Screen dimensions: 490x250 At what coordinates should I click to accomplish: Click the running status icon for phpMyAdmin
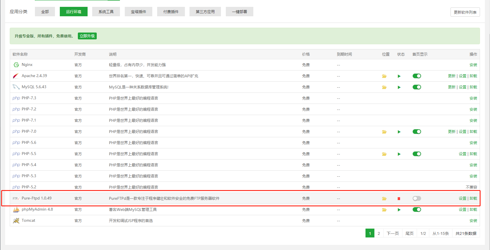pyautogui.click(x=399, y=210)
